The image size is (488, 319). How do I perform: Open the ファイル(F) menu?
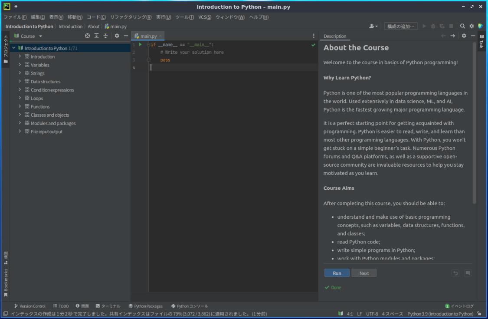pos(15,17)
